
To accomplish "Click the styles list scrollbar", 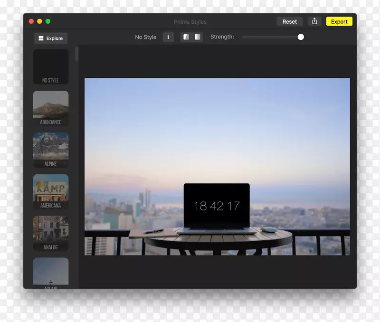I will 77,54.
